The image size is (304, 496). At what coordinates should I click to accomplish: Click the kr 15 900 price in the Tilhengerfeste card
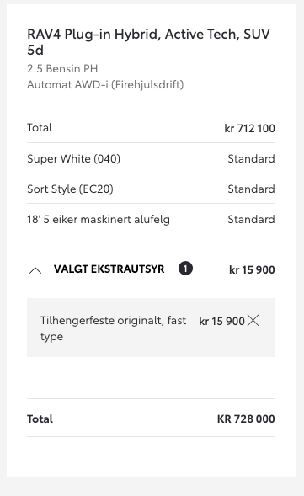(221, 321)
